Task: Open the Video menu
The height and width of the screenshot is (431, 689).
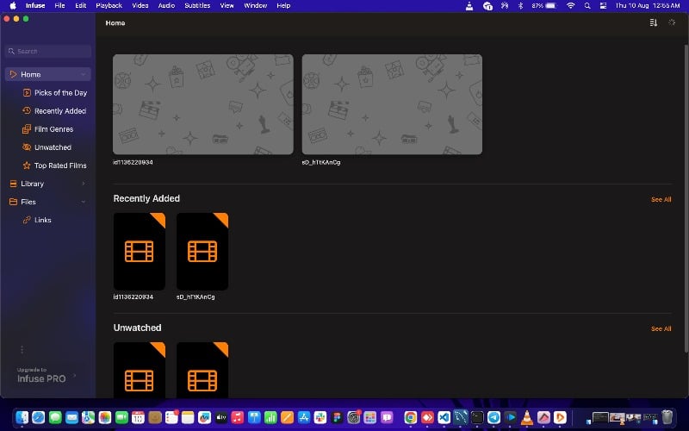Action: (x=140, y=6)
